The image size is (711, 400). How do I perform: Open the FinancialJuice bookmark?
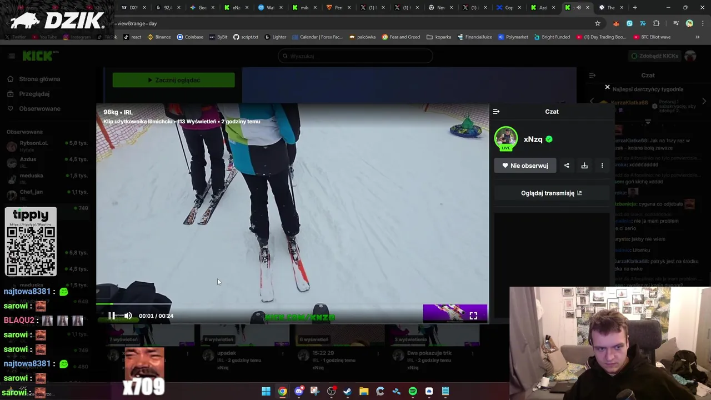(x=475, y=37)
